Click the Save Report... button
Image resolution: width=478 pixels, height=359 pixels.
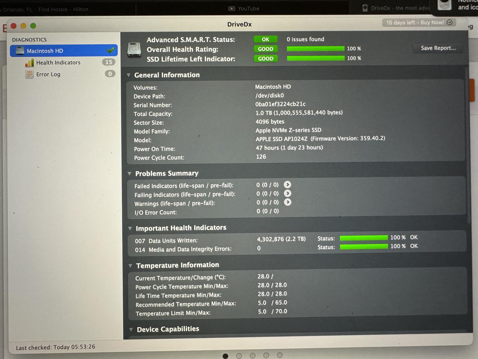point(438,48)
